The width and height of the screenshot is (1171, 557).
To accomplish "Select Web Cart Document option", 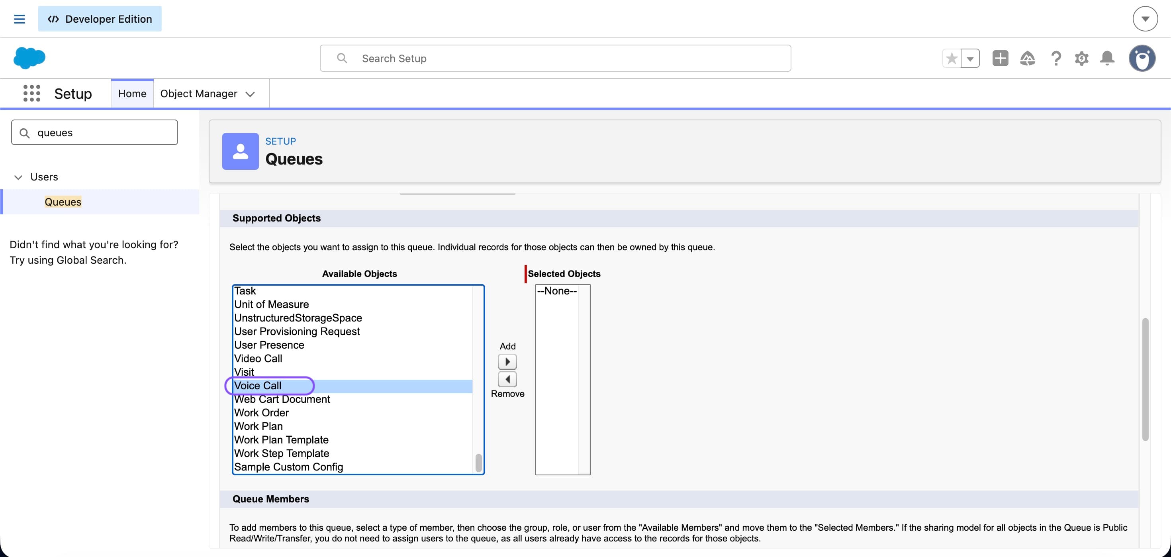I will (x=353, y=399).
